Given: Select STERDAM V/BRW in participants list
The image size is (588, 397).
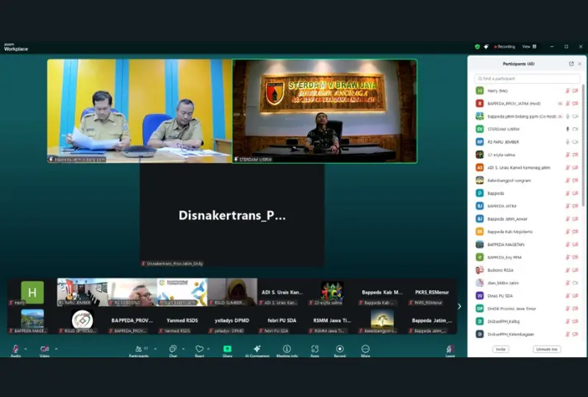Looking at the screenshot, I should click(x=503, y=129).
